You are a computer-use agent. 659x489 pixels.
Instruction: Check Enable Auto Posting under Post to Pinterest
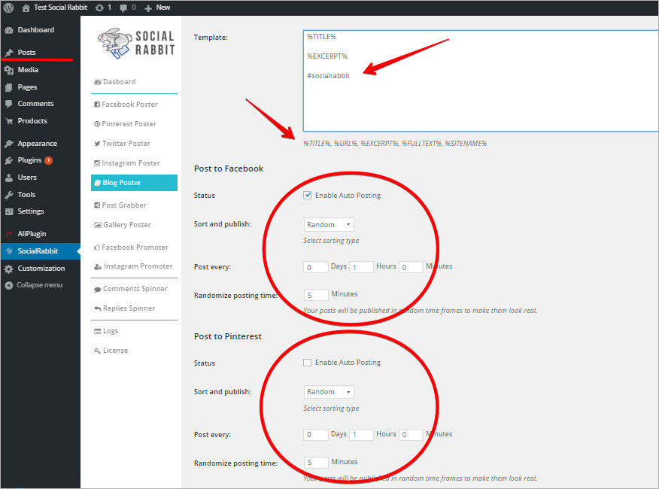308,363
